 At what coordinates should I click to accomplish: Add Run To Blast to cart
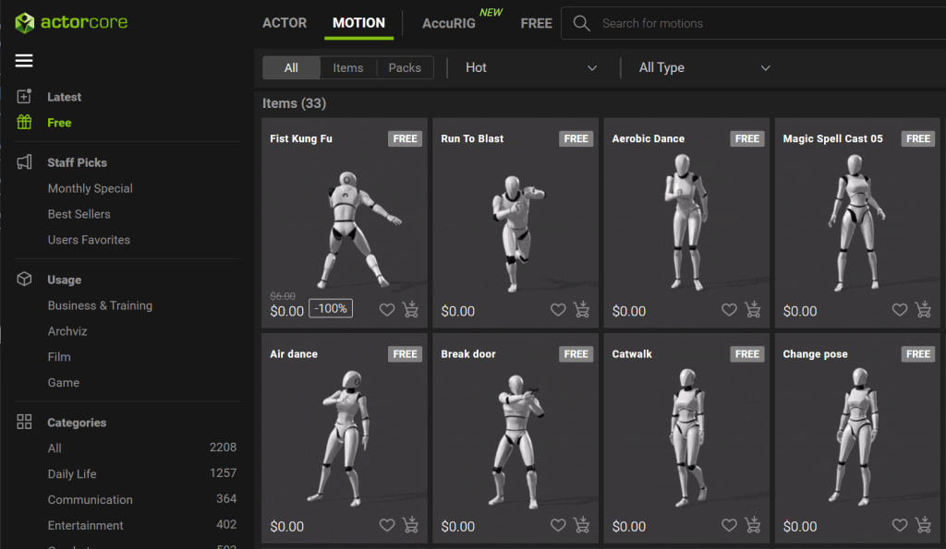tap(581, 310)
